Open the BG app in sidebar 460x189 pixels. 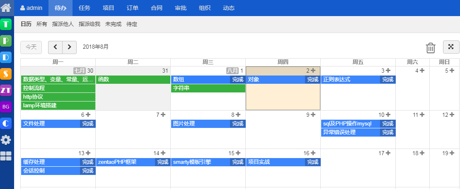pyautogui.click(x=6, y=106)
